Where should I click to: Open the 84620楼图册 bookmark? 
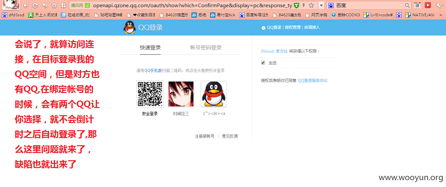(x=173, y=15)
